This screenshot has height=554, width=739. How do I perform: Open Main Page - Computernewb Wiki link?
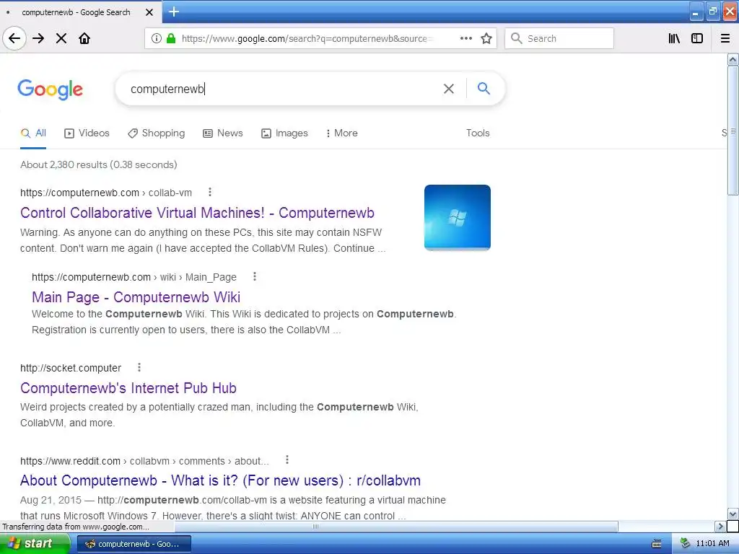136,297
